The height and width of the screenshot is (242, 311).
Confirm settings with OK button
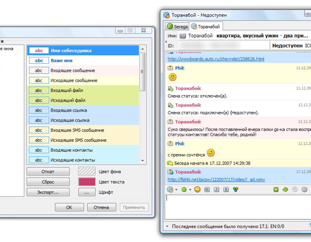pyautogui.click(x=69, y=207)
